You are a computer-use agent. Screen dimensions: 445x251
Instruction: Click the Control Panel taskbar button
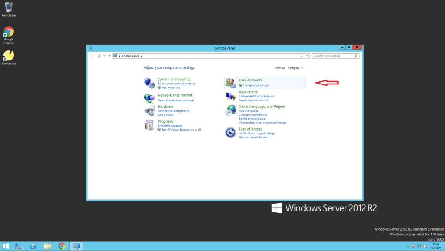click(x=76, y=246)
